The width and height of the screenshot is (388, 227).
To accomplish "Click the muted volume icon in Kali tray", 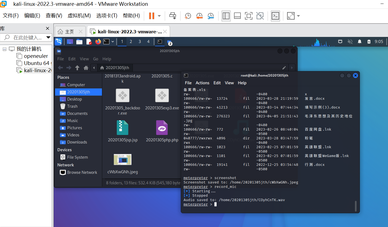I will click(x=350, y=42).
